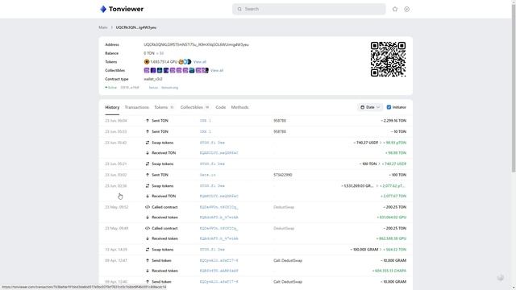
Task: Click the magnifier icon in the search bar
Action: [239, 9]
